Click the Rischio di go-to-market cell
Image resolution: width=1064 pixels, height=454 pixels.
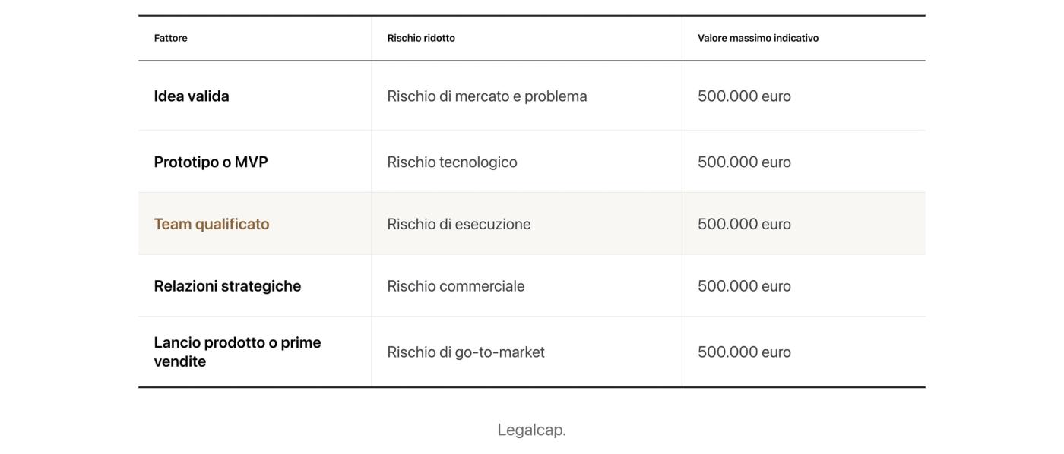(x=466, y=352)
